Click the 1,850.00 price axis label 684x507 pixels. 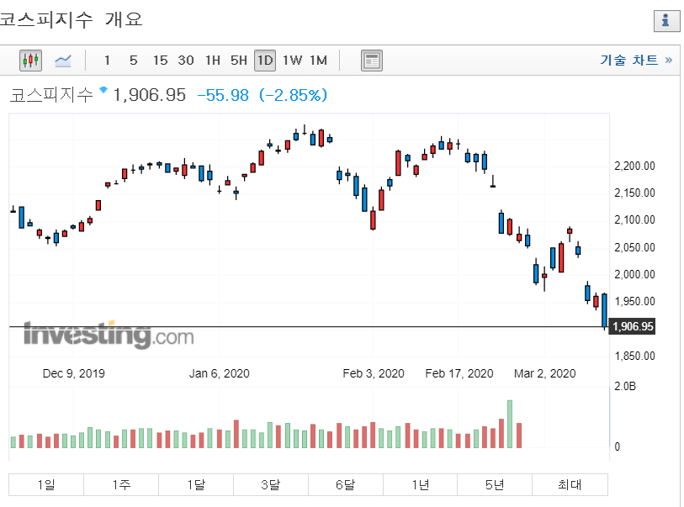point(634,356)
